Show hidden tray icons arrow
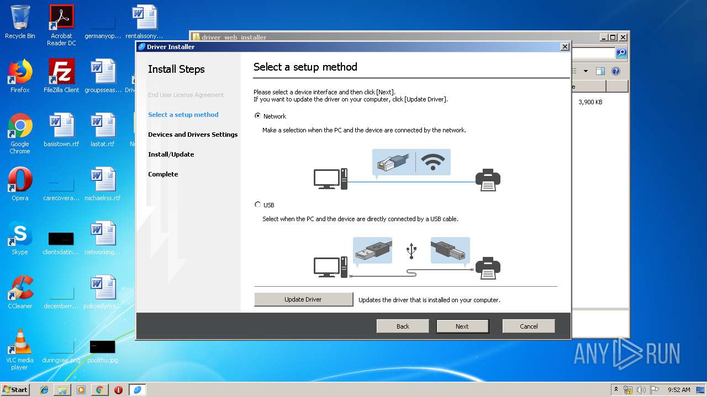 [x=616, y=390]
